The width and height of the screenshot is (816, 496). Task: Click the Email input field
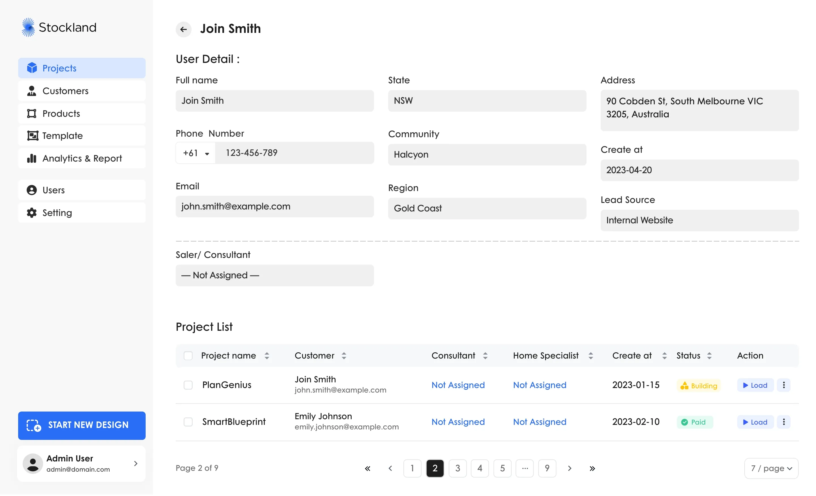pyautogui.click(x=275, y=206)
